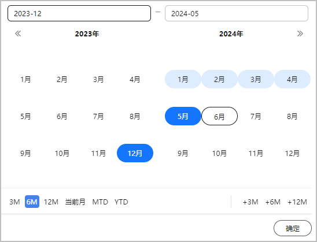Select 5月 in the 2024 panel
Image resolution: width=317 pixels, height=242 pixels.
tap(183, 116)
